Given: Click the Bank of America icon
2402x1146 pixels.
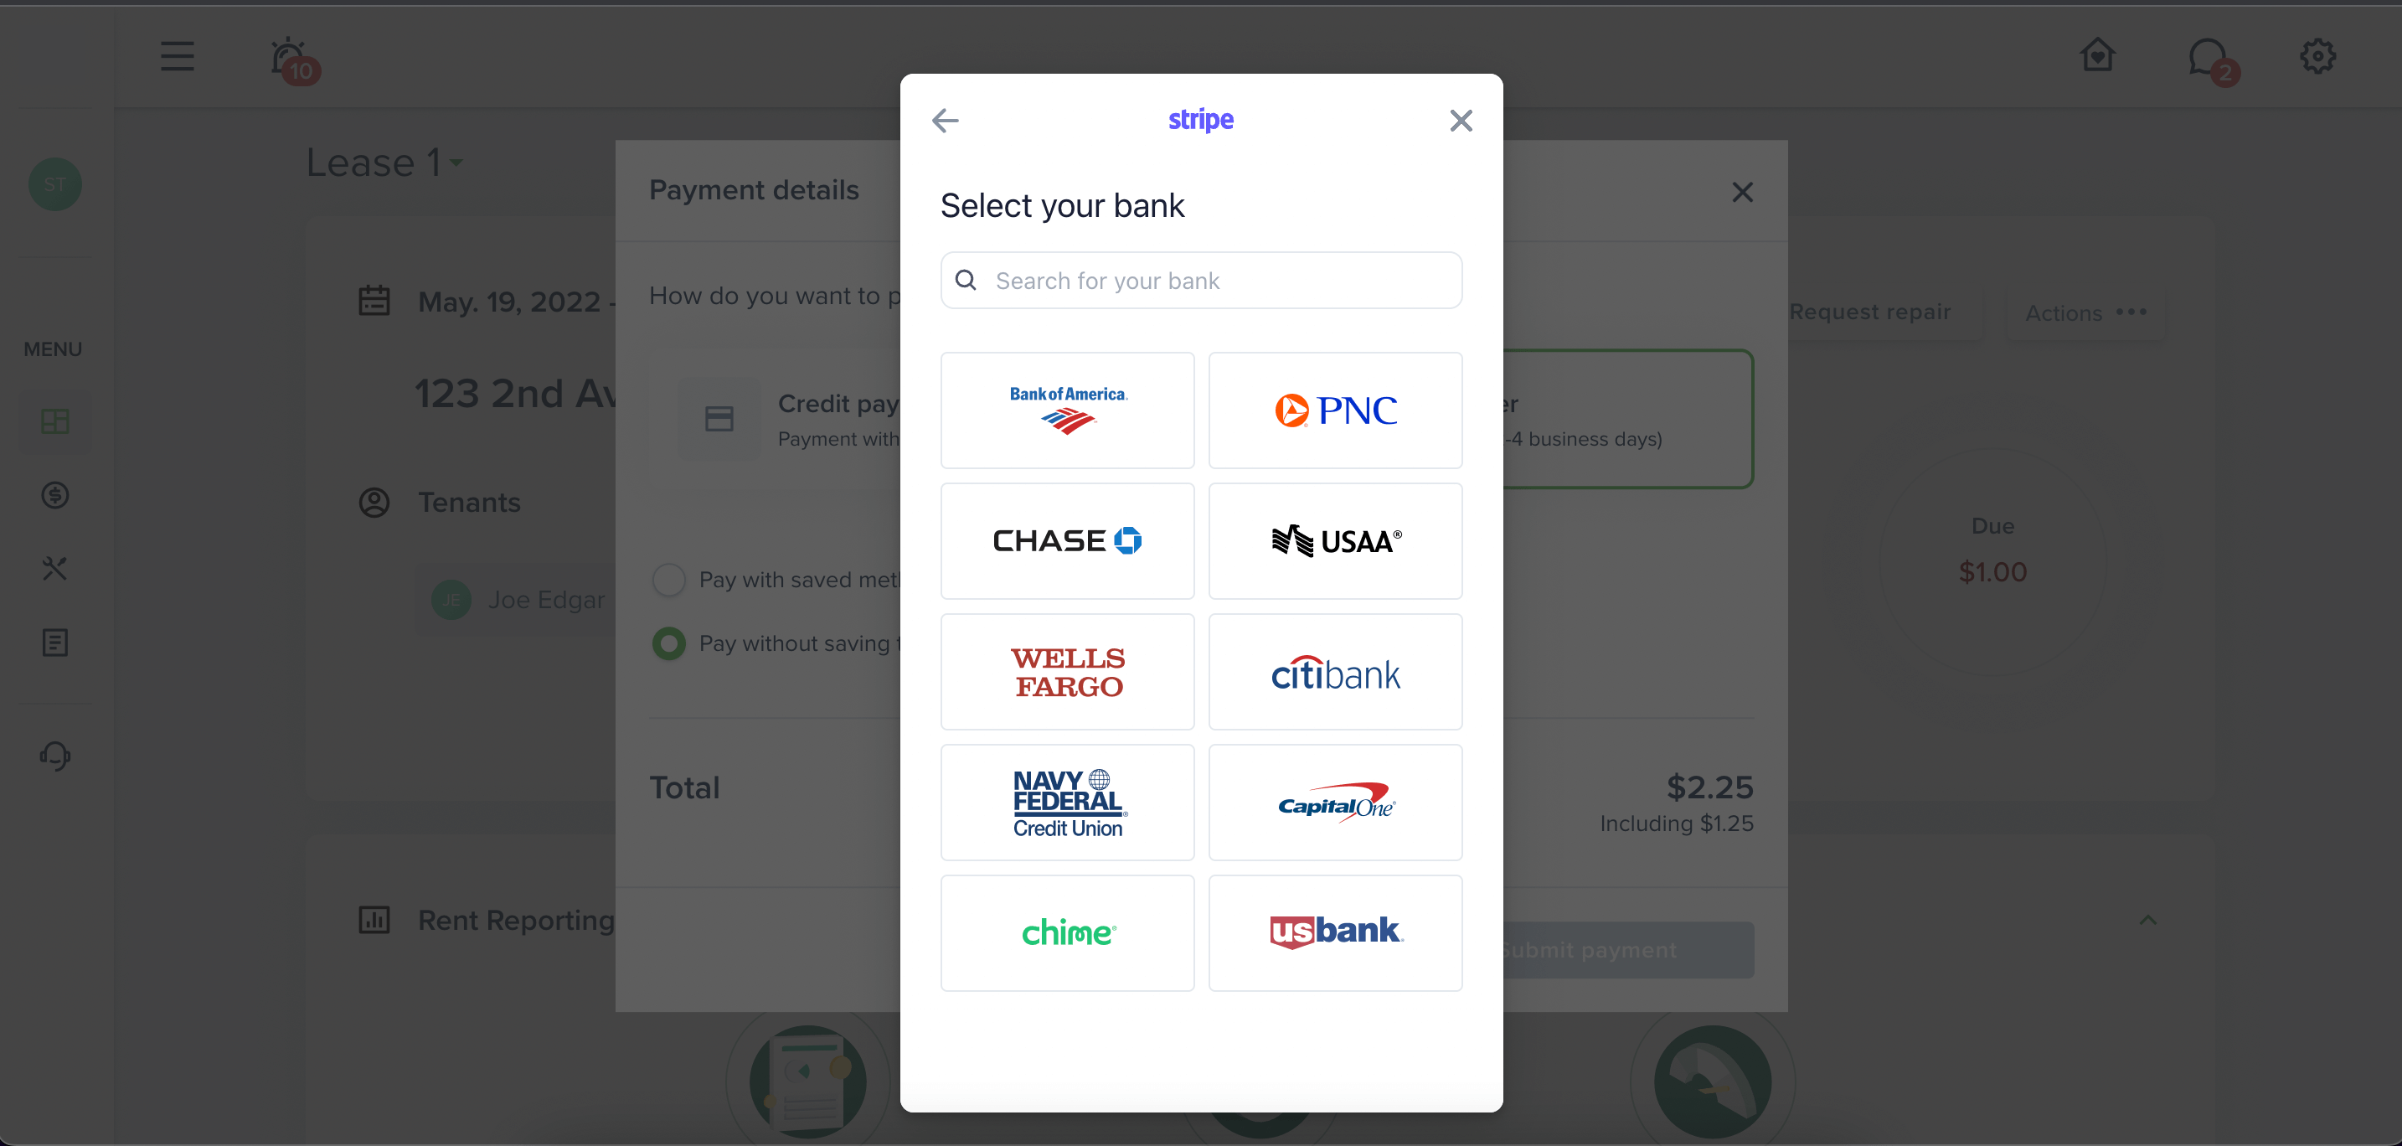Looking at the screenshot, I should coord(1070,409).
